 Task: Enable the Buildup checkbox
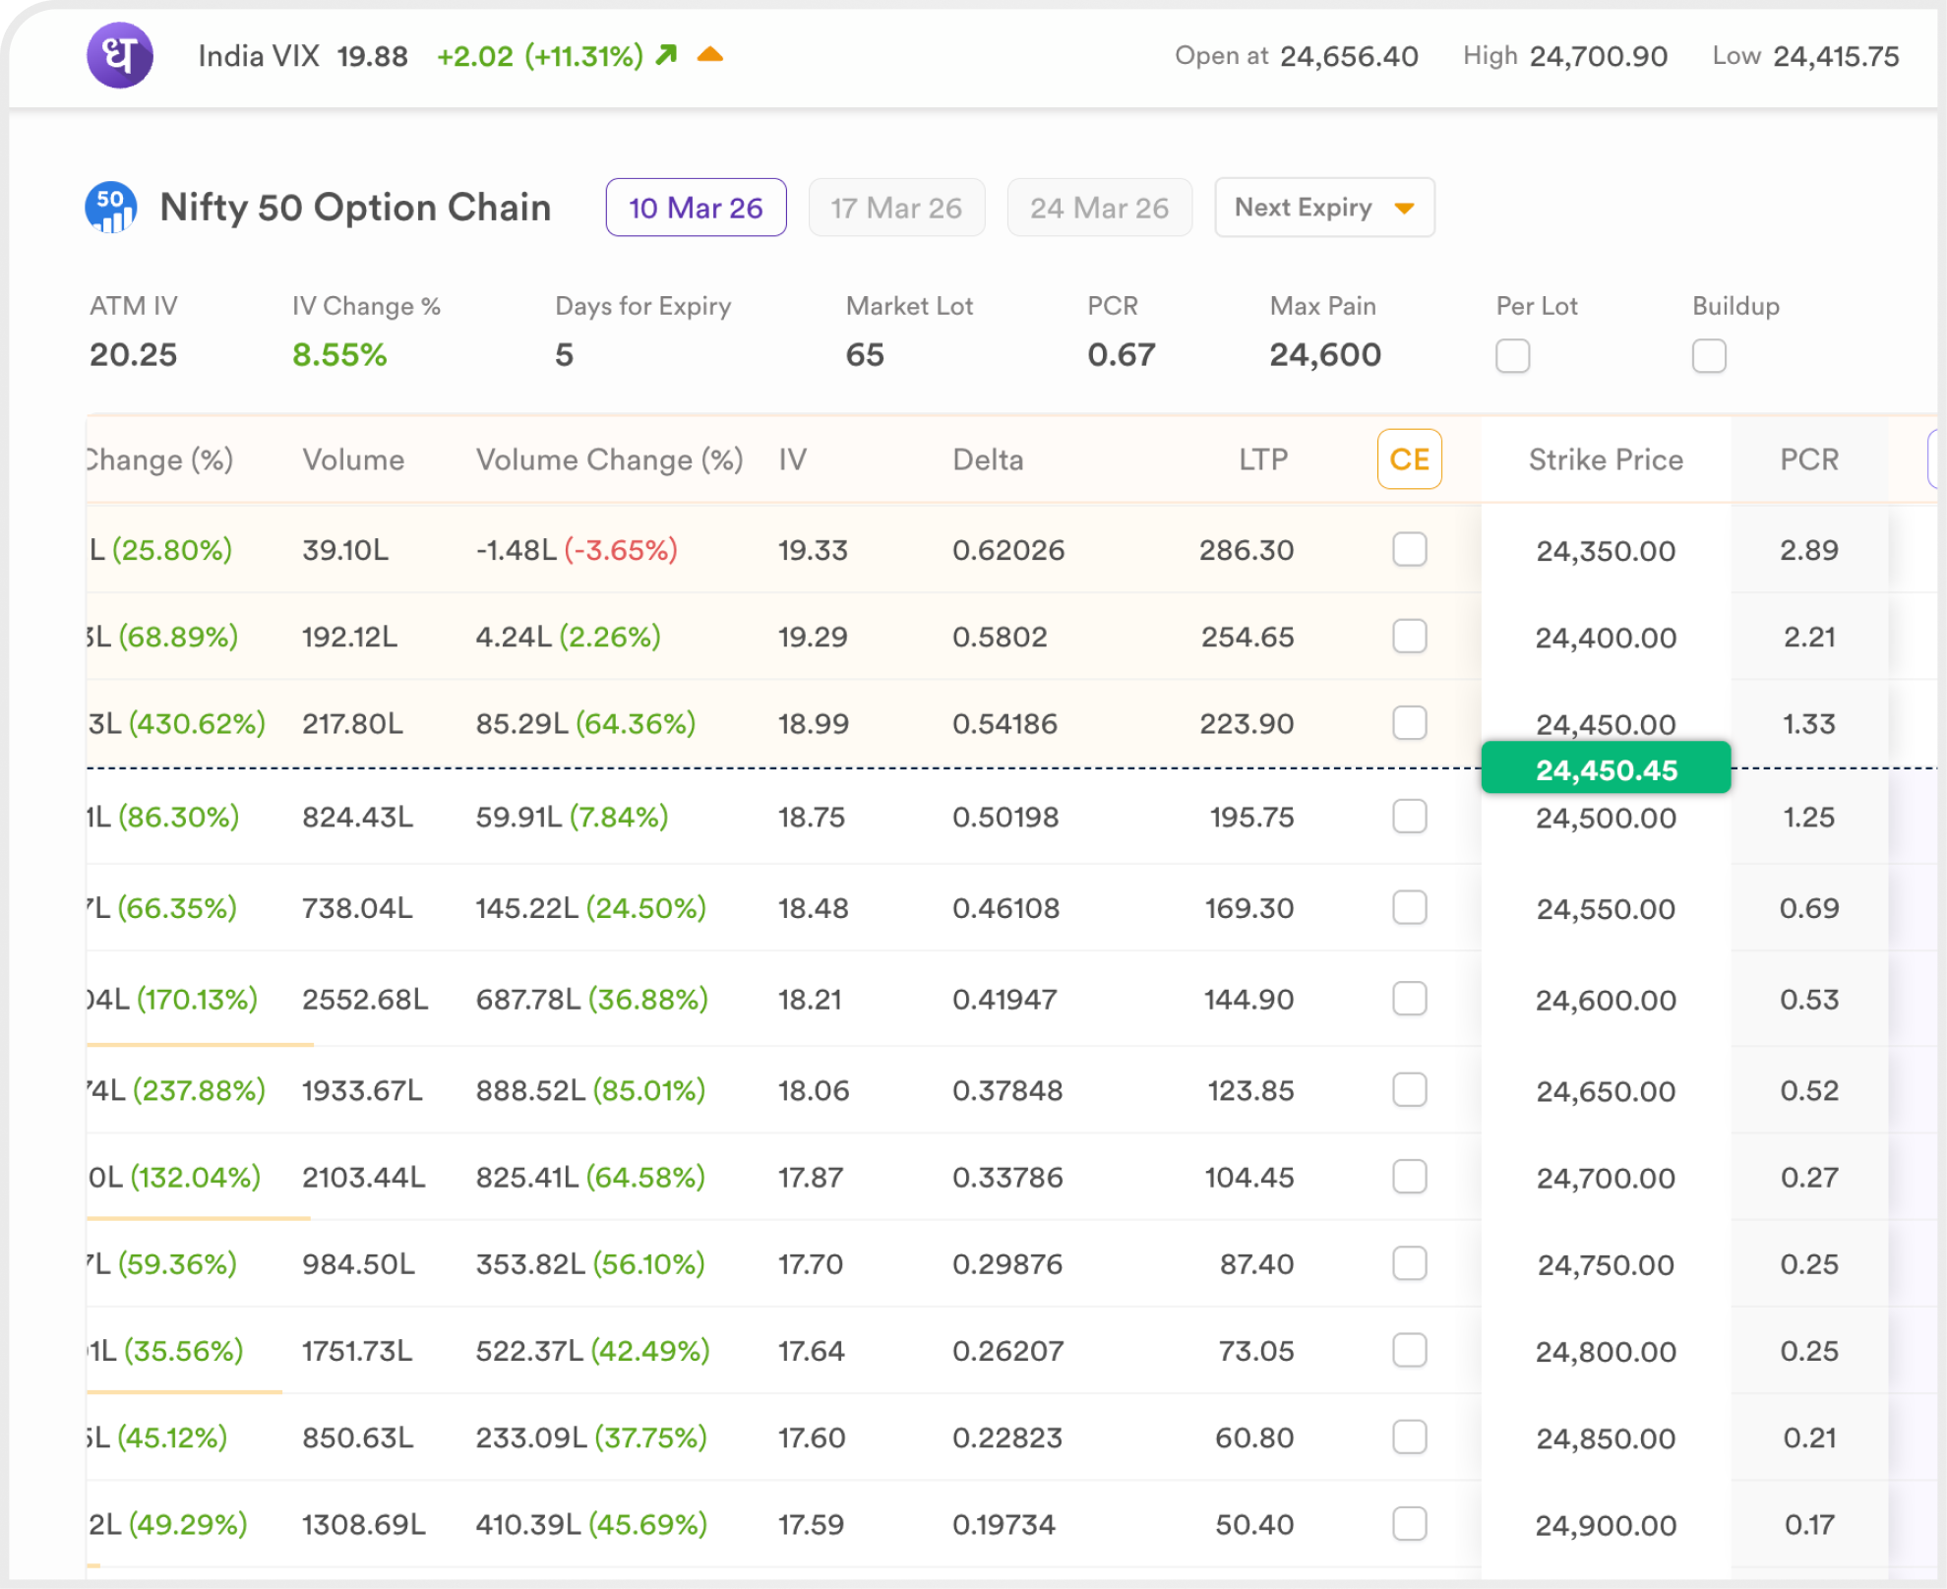point(1709,355)
